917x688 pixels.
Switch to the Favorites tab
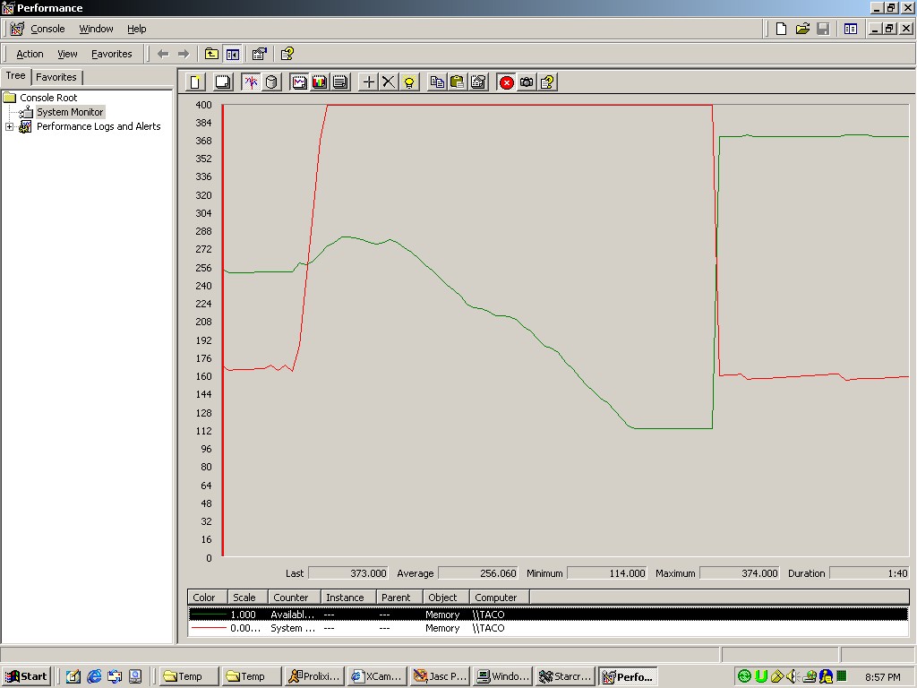pyautogui.click(x=56, y=77)
